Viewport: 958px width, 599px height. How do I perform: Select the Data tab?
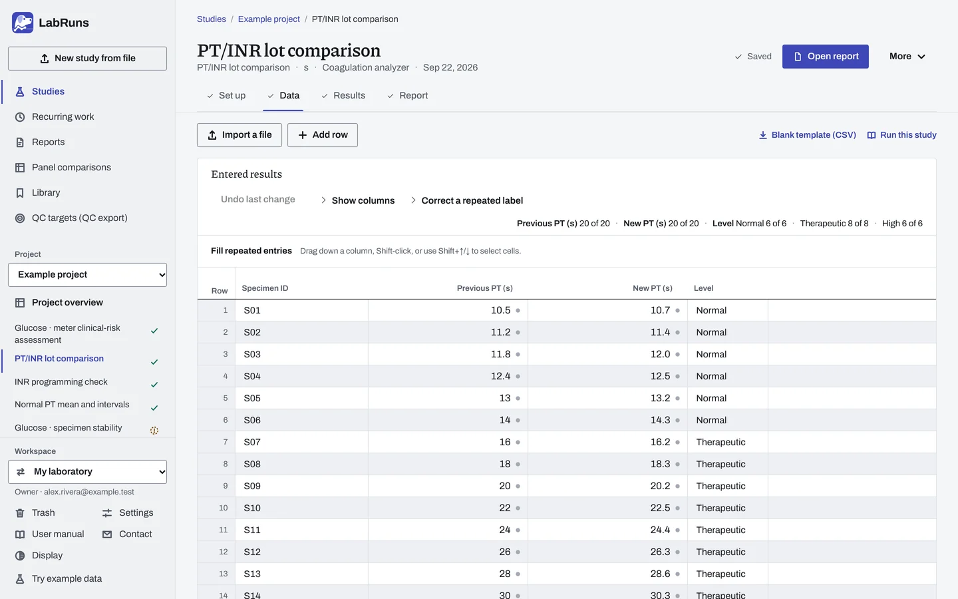pos(283,96)
